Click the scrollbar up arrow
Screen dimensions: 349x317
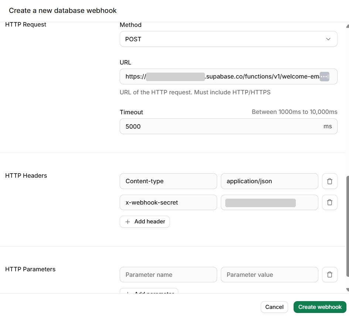(x=348, y=26)
